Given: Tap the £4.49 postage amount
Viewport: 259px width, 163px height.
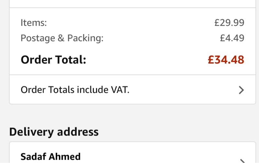Looking at the screenshot, I should 232,38.
